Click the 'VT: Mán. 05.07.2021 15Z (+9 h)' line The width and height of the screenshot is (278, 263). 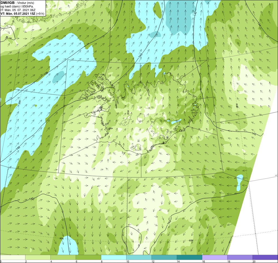click(x=22, y=14)
